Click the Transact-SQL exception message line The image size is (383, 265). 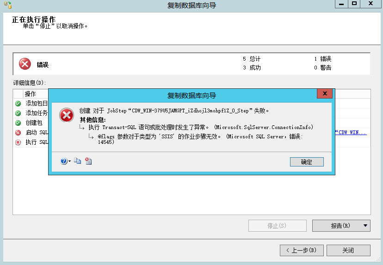201,127
